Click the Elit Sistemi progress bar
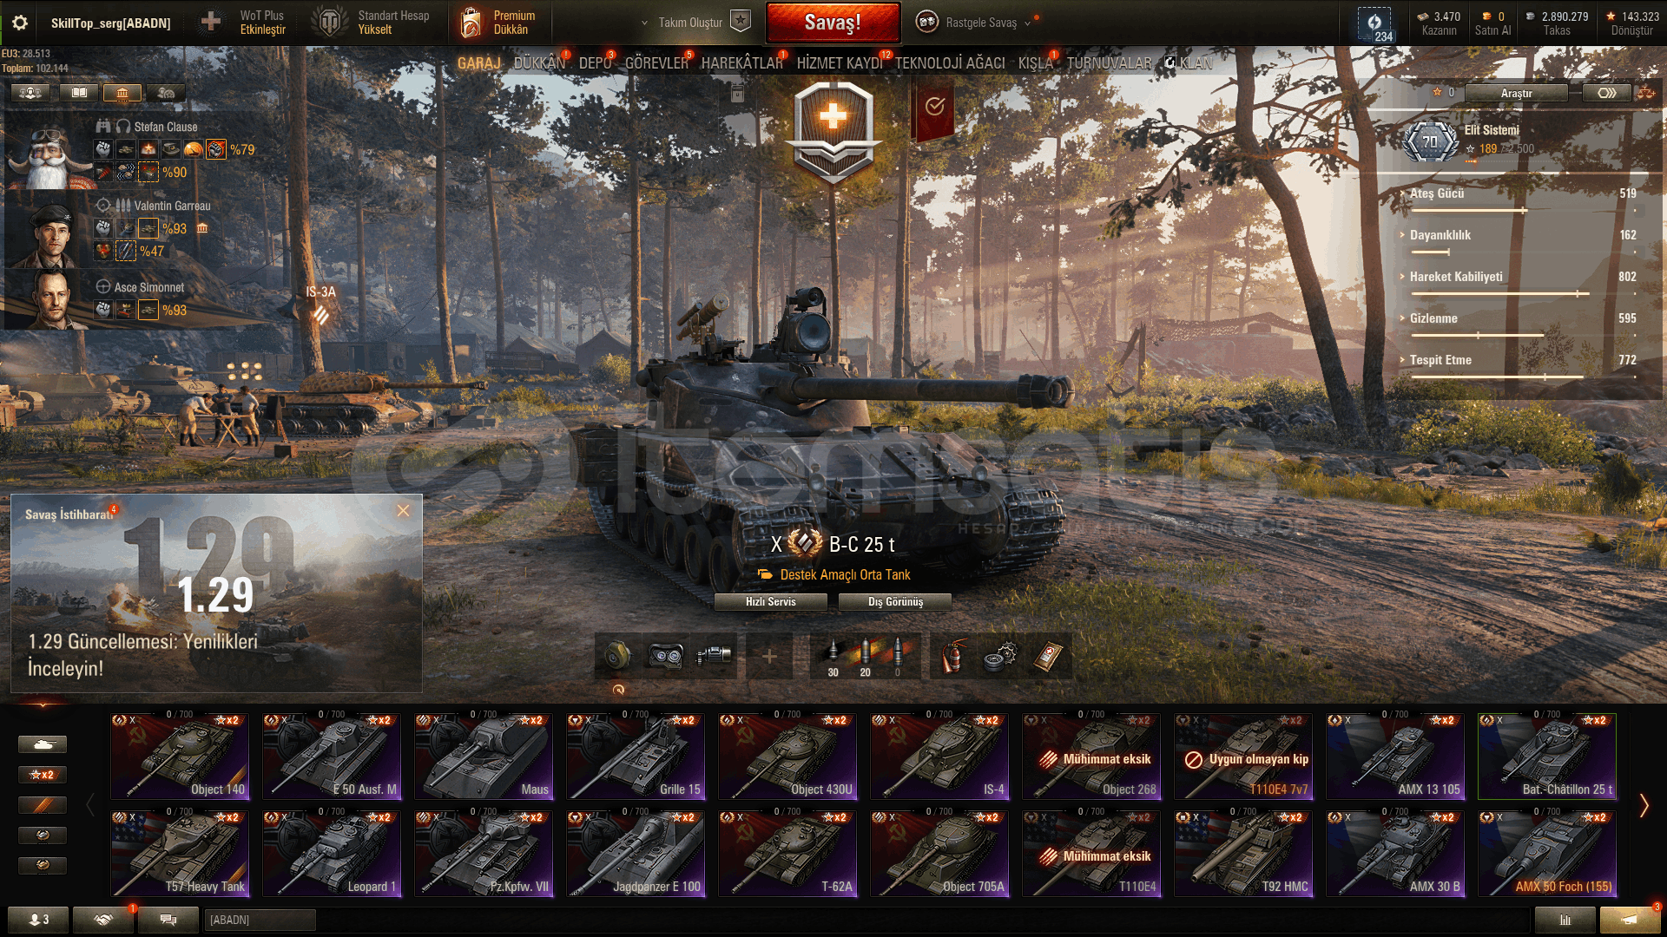The width and height of the screenshot is (1667, 937). click(x=1499, y=161)
